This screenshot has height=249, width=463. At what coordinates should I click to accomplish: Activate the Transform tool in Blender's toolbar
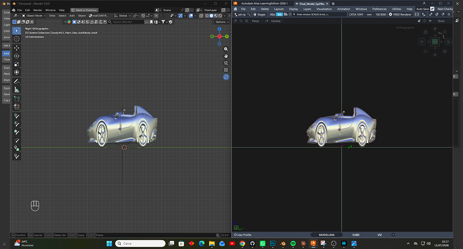pyautogui.click(x=17, y=72)
